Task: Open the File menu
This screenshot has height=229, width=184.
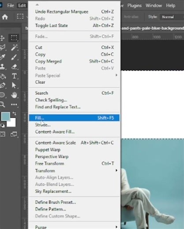Action: 11,5
